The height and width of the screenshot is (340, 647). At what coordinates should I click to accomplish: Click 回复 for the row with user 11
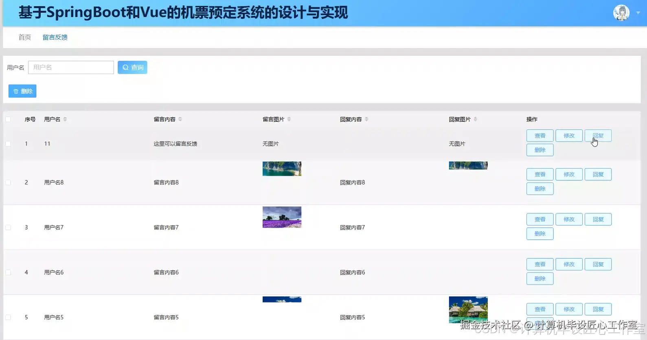click(x=598, y=136)
